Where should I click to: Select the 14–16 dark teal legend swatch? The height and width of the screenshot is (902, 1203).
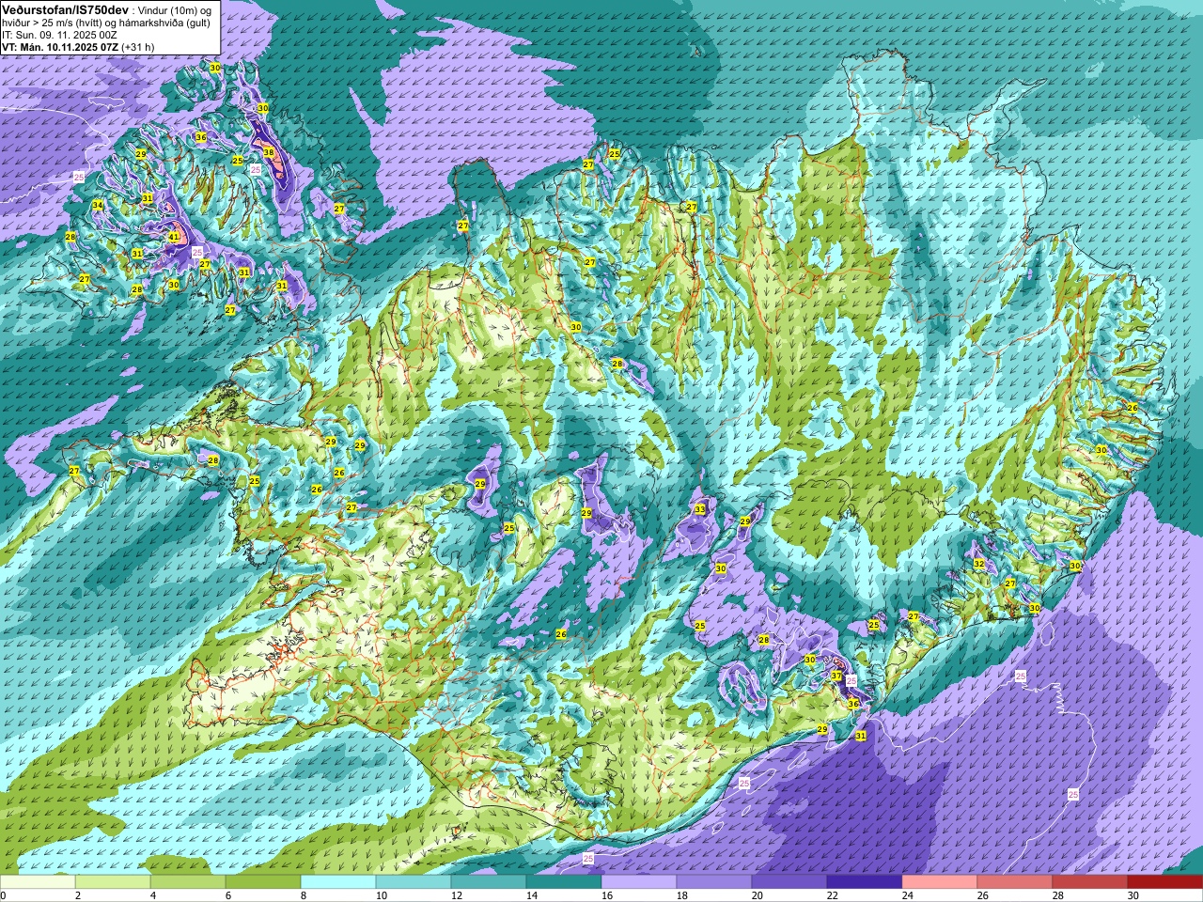point(564,882)
